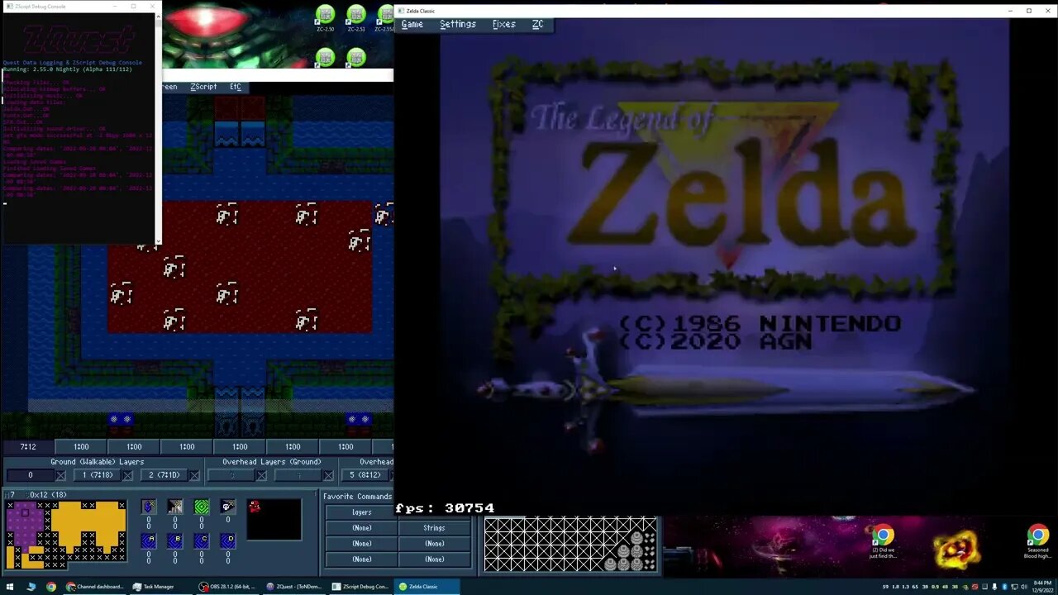Open the ZC menu in Zelda Classic
Viewport: 1058px width, 595px height.
click(537, 25)
